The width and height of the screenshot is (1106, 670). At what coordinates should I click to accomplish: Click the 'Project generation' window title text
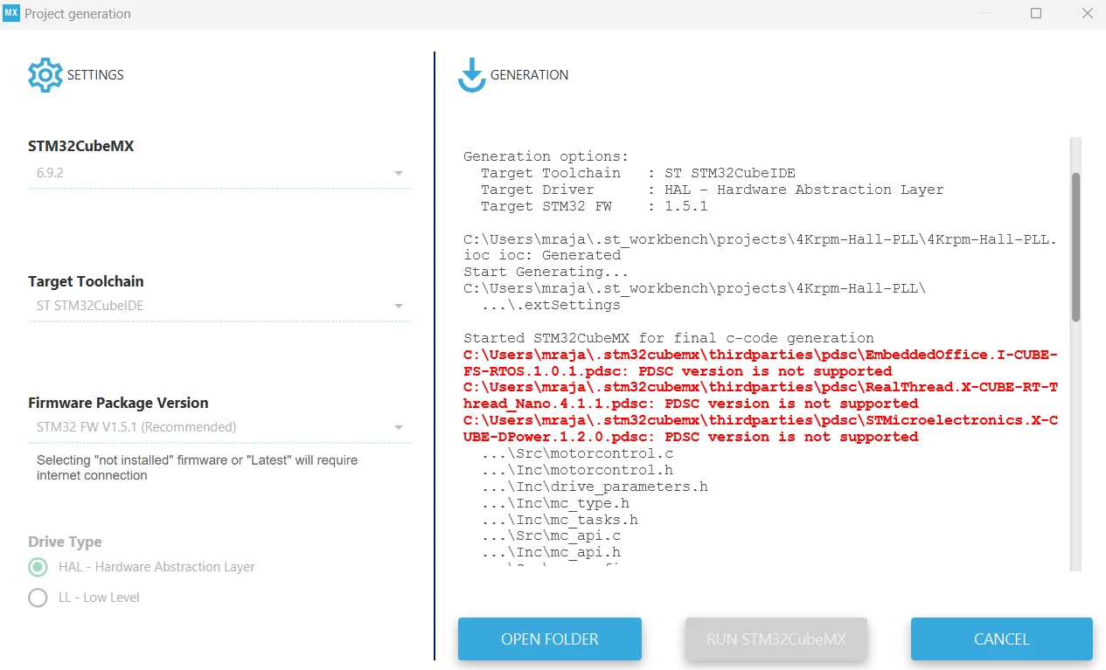click(78, 14)
